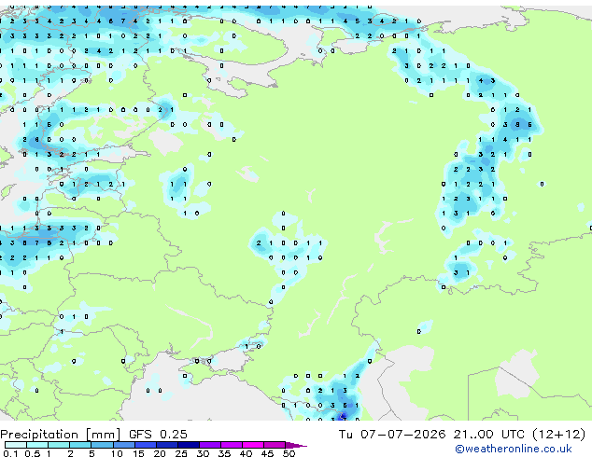Click the 35–40 mm legend swatch

point(231,445)
